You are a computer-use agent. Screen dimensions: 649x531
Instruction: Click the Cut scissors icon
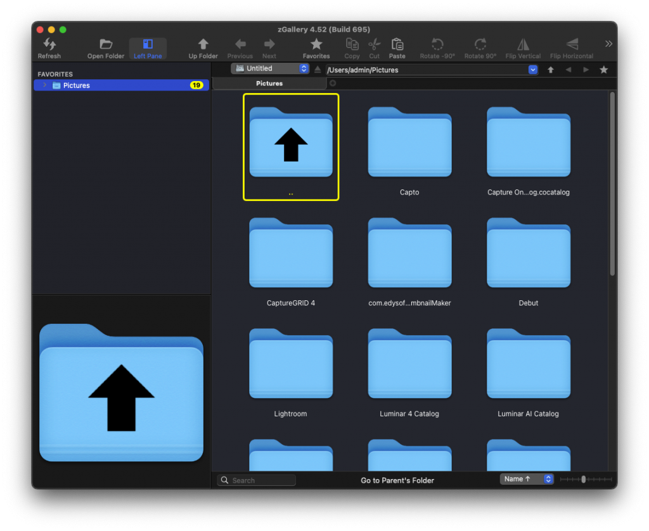(x=374, y=44)
